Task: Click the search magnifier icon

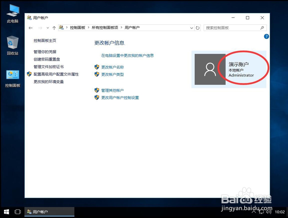Action: point(262,27)
